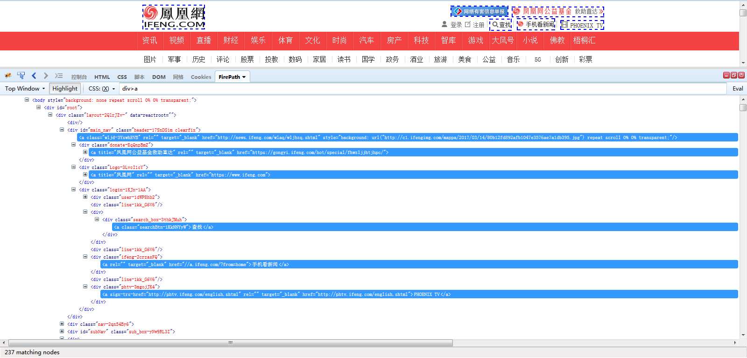Open the 资讯 nav link
747x358 pixels.
click(x=150, y=41)
